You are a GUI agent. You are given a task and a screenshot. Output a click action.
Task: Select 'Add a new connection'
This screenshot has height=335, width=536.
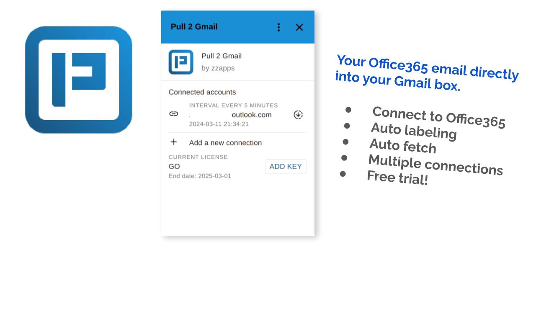(x=225, y=143)
